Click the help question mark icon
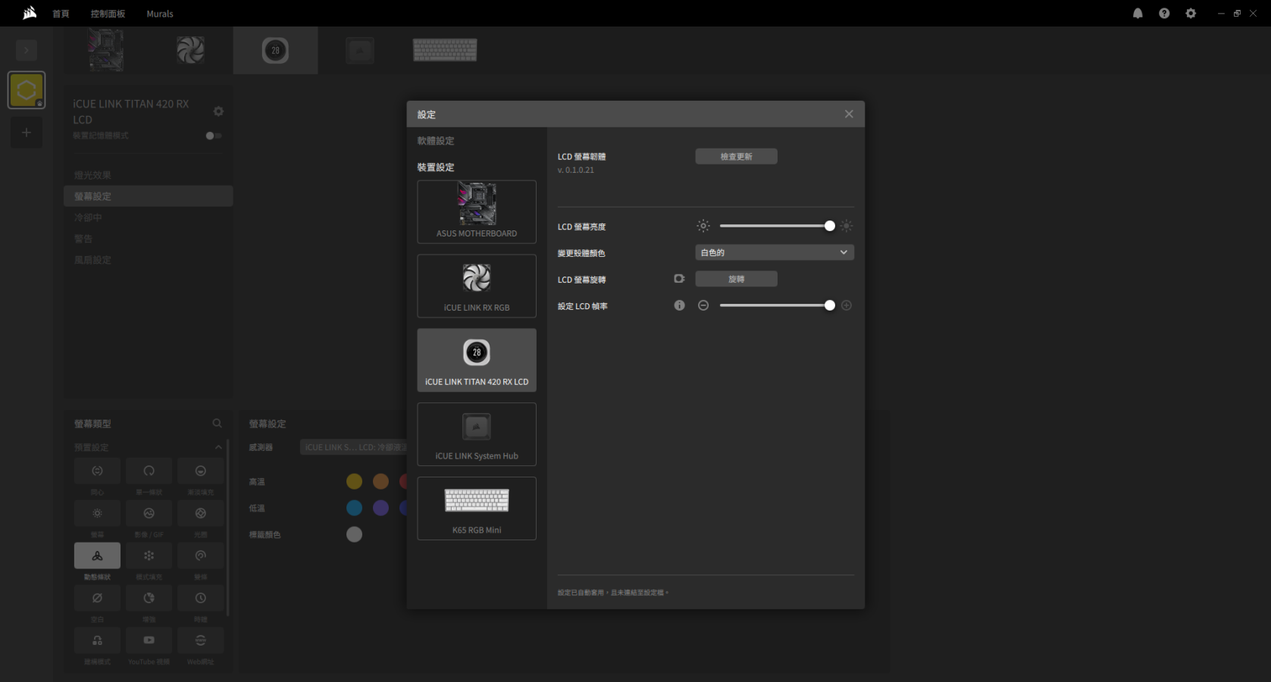The height and width of the screenshot is (682, 1271). coord(1164,14)
